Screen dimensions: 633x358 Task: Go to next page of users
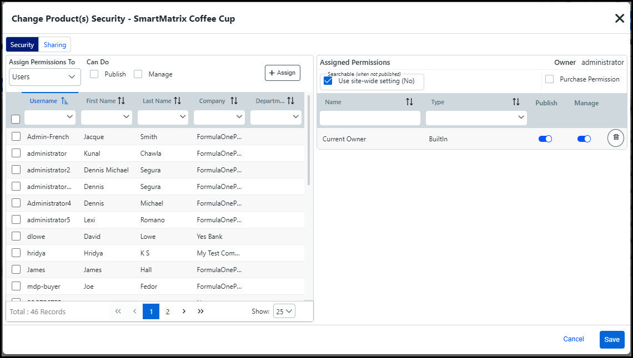(x=184, y=311)
